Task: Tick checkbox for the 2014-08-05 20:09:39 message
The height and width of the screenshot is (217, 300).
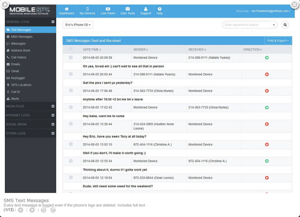Action: click(x=71, y=58)
